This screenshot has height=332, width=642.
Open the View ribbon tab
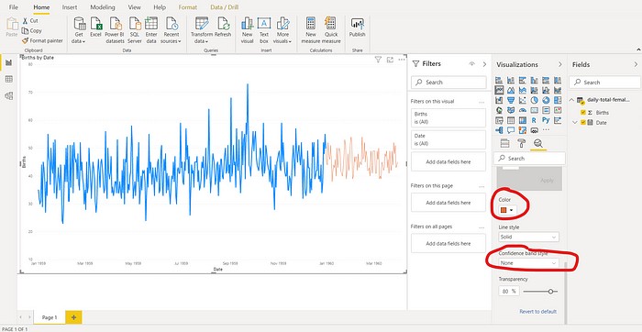point(134,7)
